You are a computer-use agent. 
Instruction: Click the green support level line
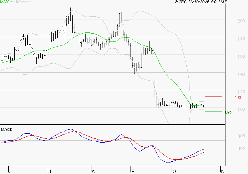point(214,112)
